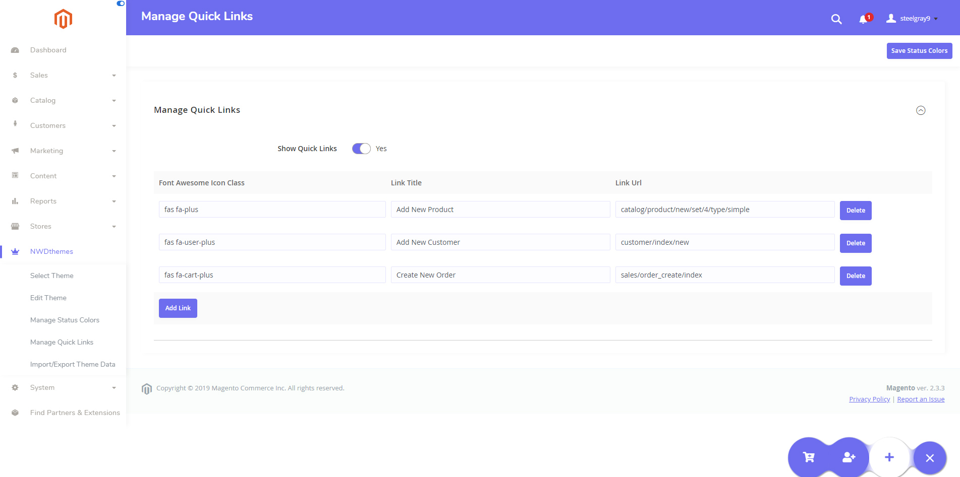Click the Sales dollar icon
This screenshot has width=960, height=477.
15,76
